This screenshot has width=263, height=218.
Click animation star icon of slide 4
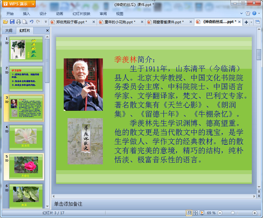pos(7,131)
